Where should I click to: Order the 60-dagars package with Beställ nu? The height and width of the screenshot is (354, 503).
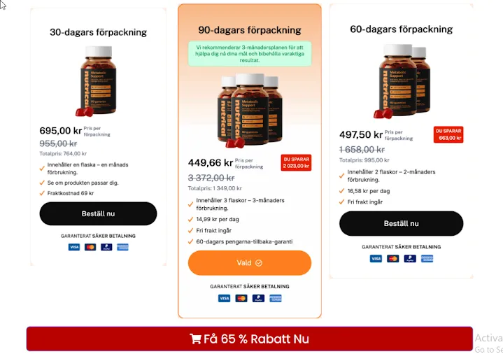pos(402,223)
